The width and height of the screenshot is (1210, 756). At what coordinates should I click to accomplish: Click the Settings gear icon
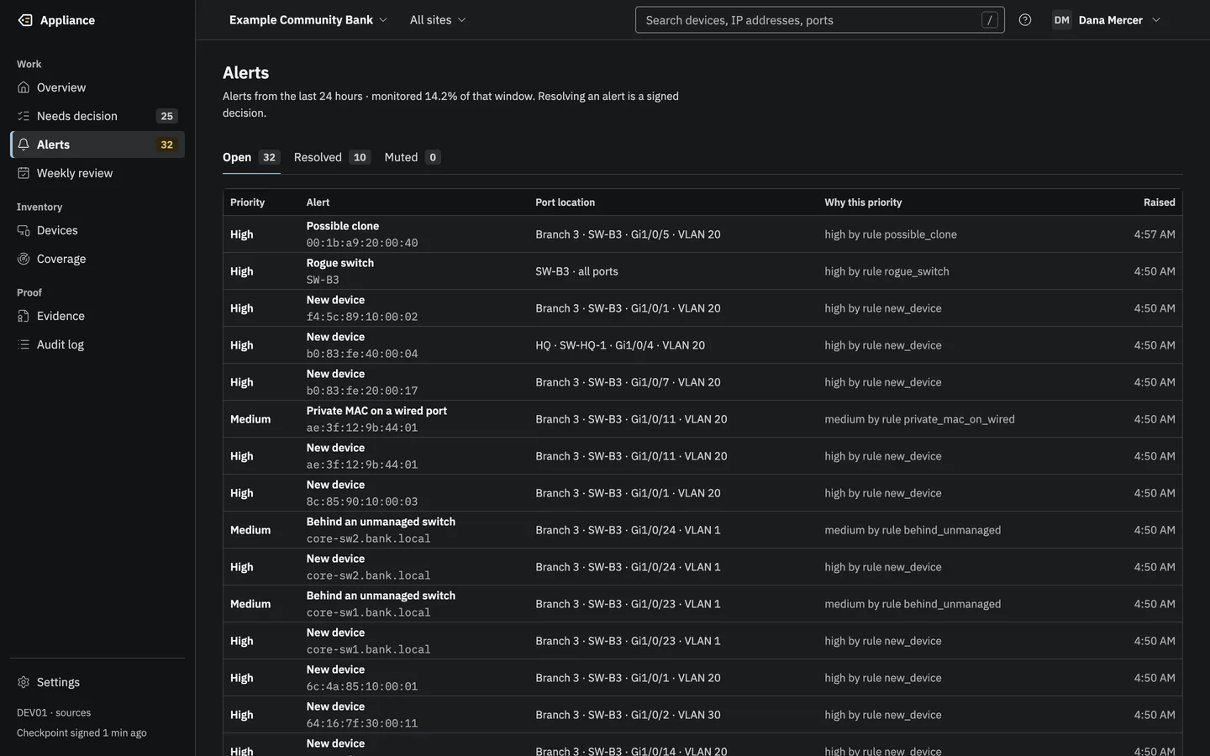click(x=24, y=682)
